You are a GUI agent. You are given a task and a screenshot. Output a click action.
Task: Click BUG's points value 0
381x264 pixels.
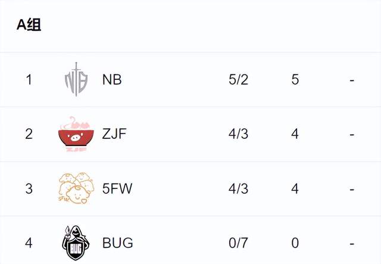pos(295,243)
